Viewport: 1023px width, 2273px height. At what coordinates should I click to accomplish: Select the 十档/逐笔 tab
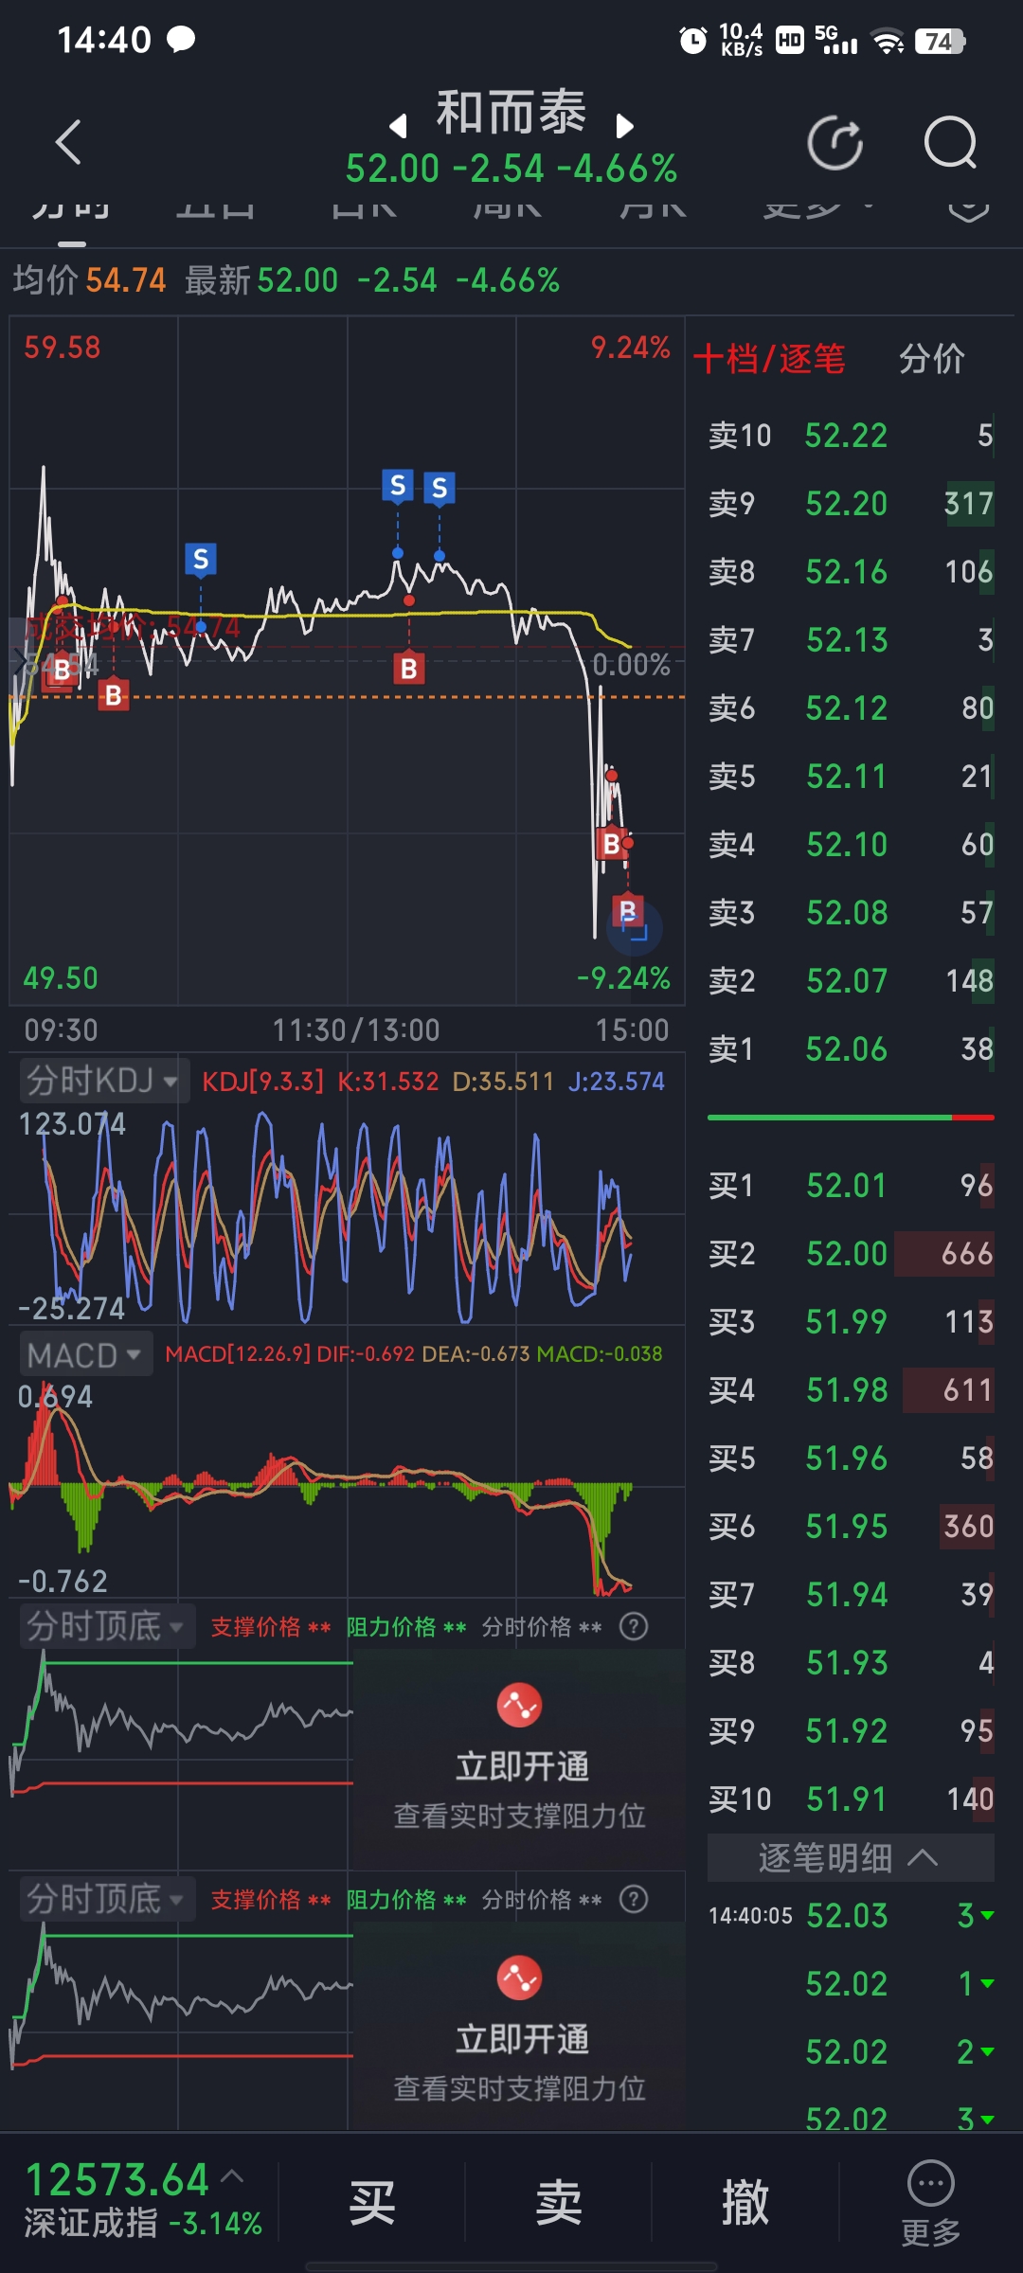pyautogui.click(x=769, y=359)
